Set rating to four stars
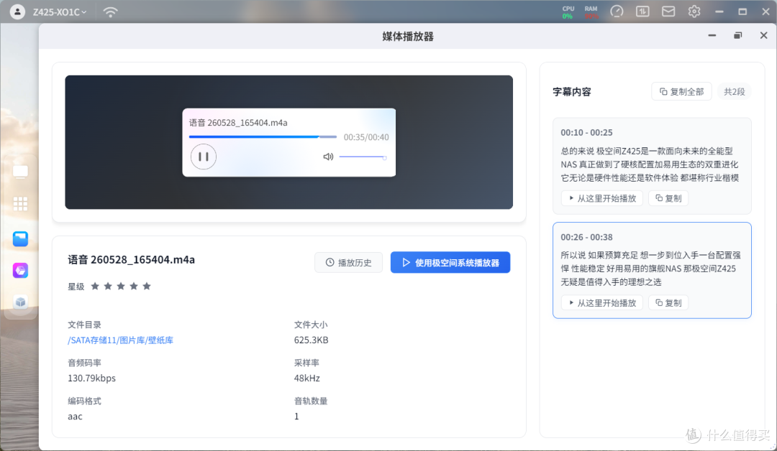The width and height of the screenshot is (777, 451). 134,287
